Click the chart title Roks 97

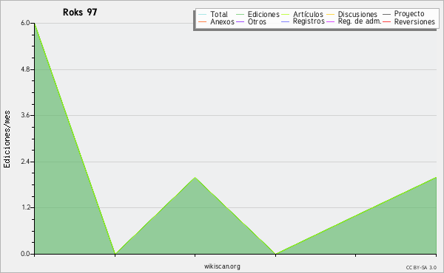[x=80, y=13]
